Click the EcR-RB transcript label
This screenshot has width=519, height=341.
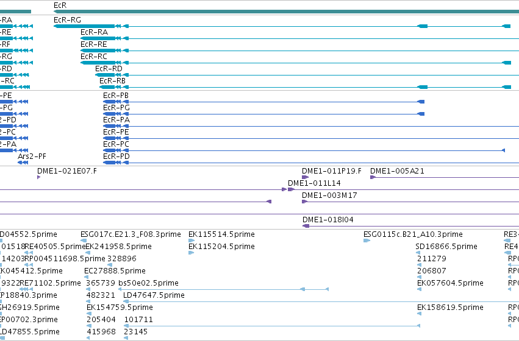tap(113, 81)
